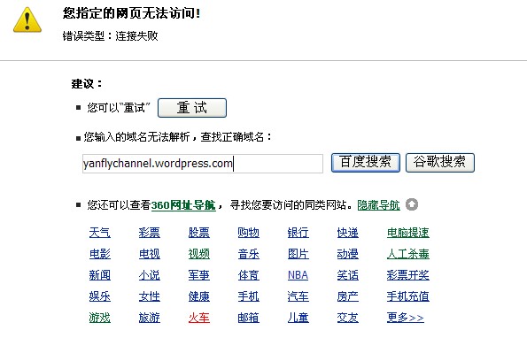Viewport: 527px width, 338px height.
Task: Click the 隐藏导航 link
Action: pos(378,204)
